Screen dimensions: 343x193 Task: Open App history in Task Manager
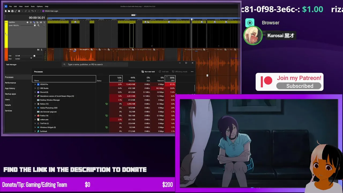[x=10, y=88]
